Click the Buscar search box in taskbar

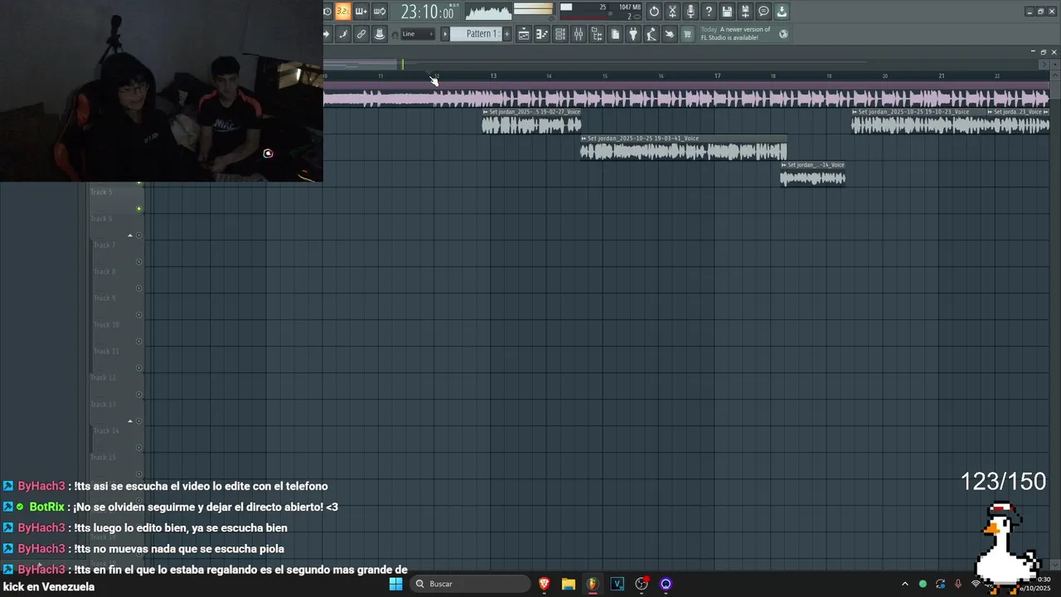[470, 584]
